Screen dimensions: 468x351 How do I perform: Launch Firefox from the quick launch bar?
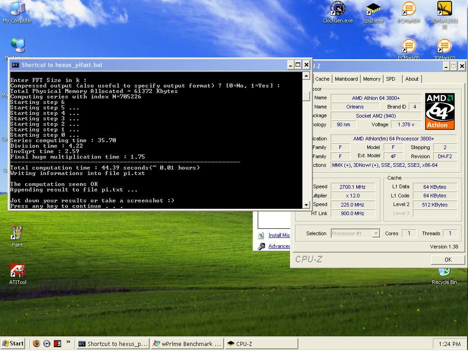(36, 344)
